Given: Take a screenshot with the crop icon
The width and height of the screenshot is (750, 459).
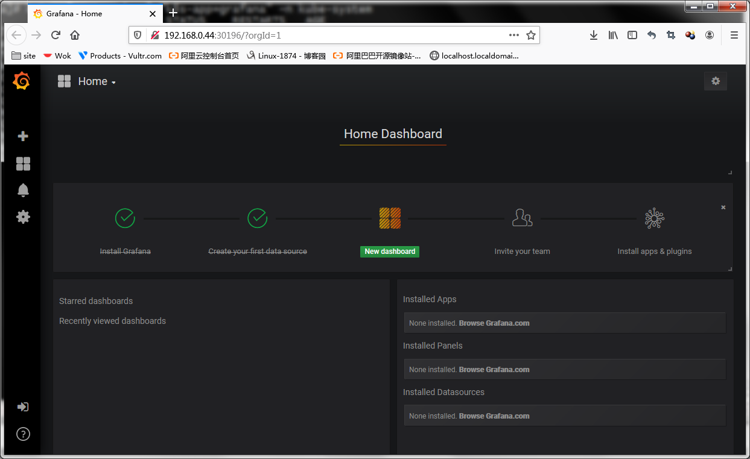Looking at the screenshot, I should point(671,35).
